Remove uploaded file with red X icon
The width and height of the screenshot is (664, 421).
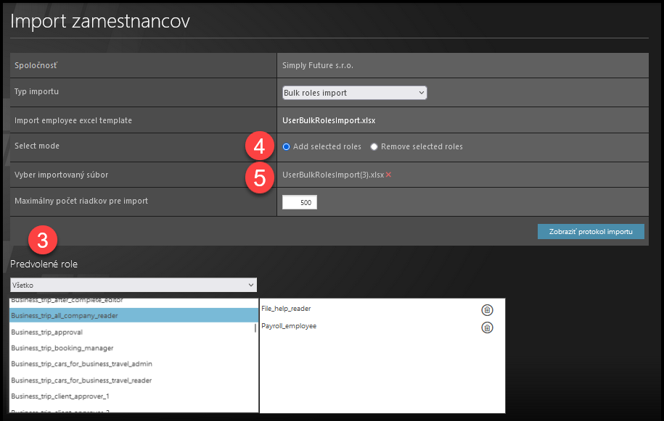pos(388,175)
